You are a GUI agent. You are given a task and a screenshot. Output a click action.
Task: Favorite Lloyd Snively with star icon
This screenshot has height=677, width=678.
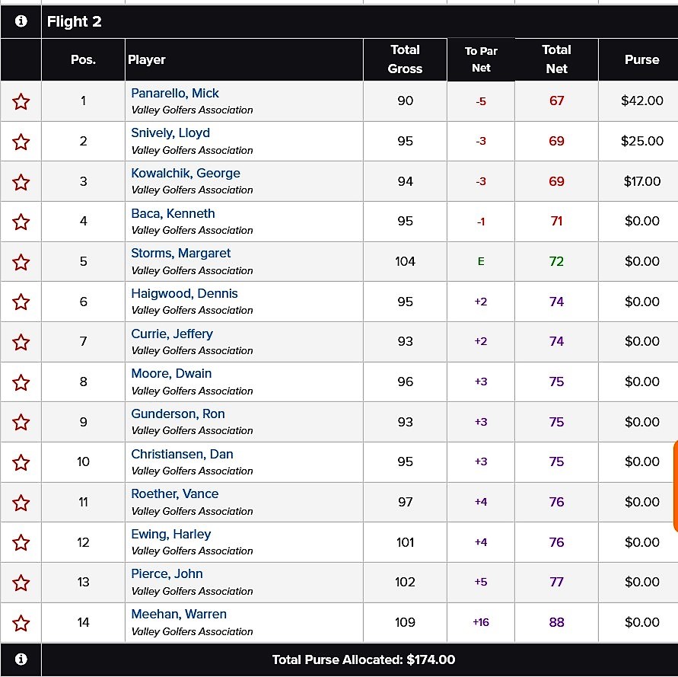(x=21, y=142)
